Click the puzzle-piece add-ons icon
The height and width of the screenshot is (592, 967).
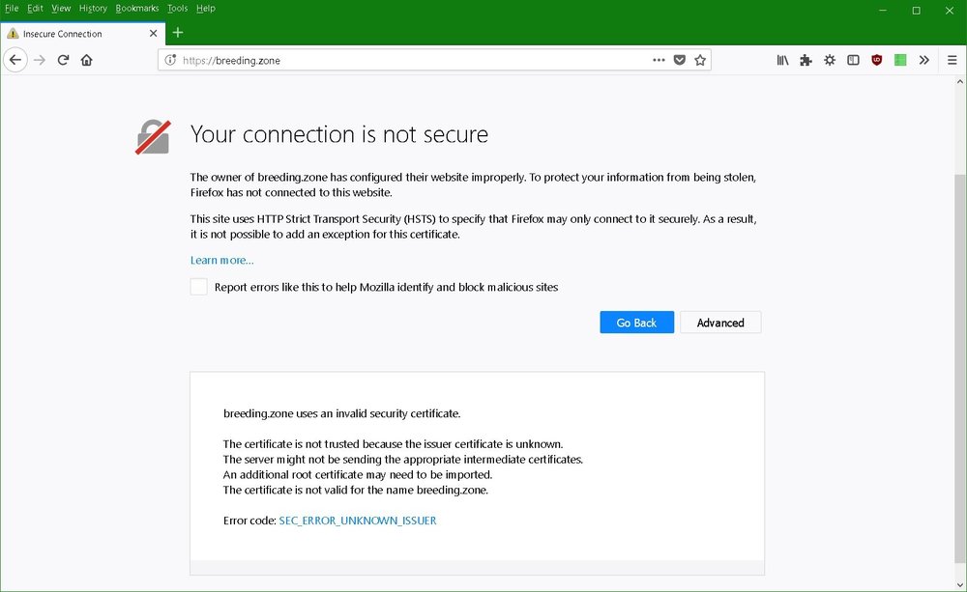click(806, 60)
